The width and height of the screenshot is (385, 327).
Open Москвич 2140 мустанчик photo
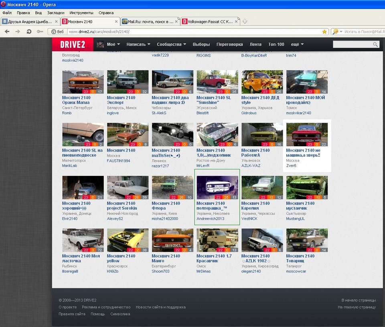307,188
